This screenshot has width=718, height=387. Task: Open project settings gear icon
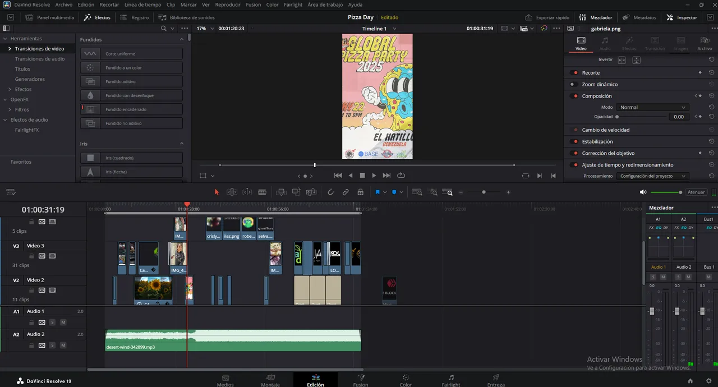click(708, 381)
